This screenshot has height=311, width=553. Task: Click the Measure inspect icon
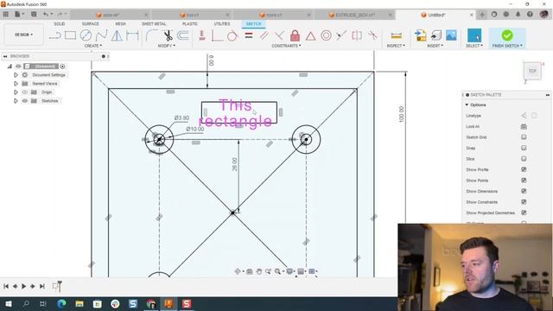[397, 35]
